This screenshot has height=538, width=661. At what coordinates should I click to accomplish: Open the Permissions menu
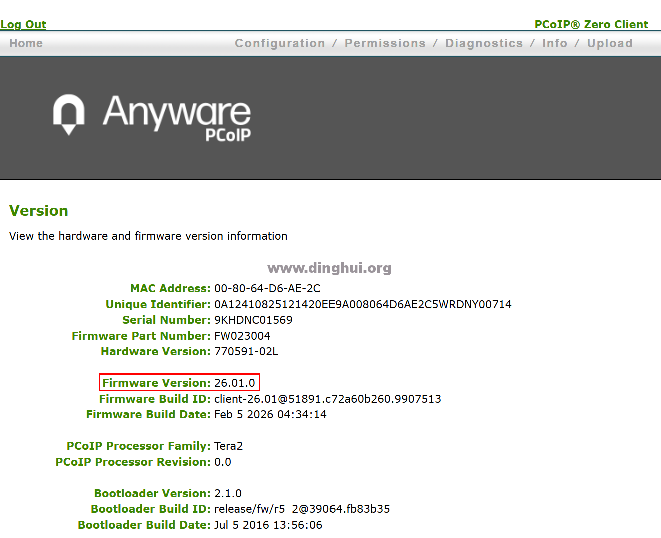[385, 43]
